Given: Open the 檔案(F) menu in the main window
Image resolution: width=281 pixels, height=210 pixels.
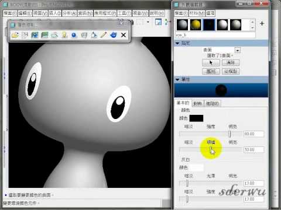Looking at the screenshot, I should point(11,13).
